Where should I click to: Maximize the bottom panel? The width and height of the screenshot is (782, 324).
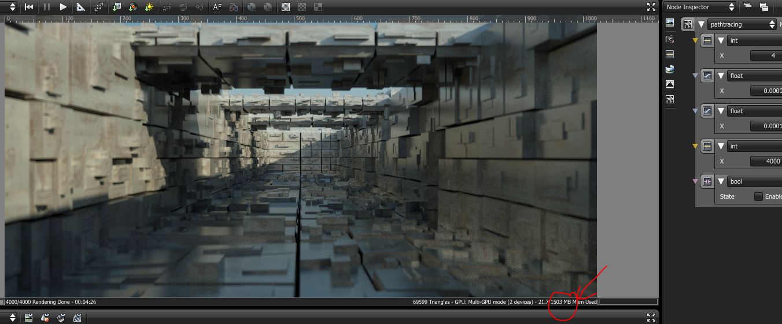(651, 317)
